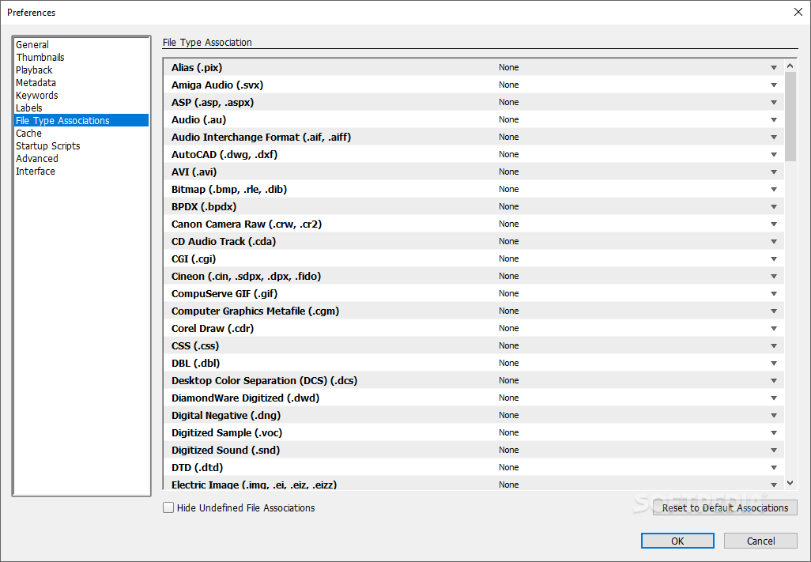811x562 pixels.
Task: Open dropdown for Electric Image file type
Action: click(774, 485)
